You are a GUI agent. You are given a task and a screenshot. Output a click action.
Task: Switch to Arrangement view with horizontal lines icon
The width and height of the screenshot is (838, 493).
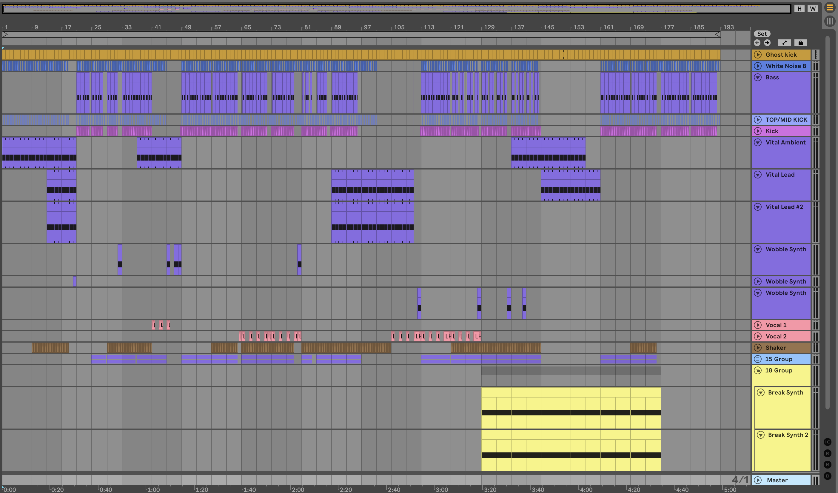(830, 8)
